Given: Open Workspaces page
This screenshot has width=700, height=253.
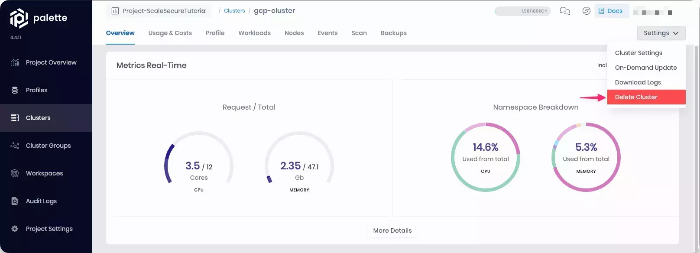Looking at the screenshot, I should (x=46, y=173).
